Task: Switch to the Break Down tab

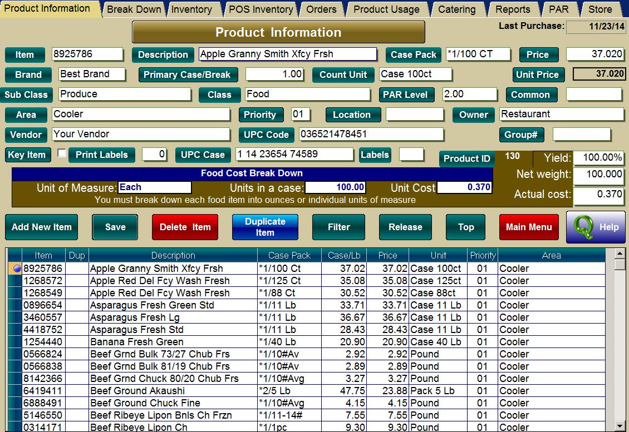Action: click(134, 9)
